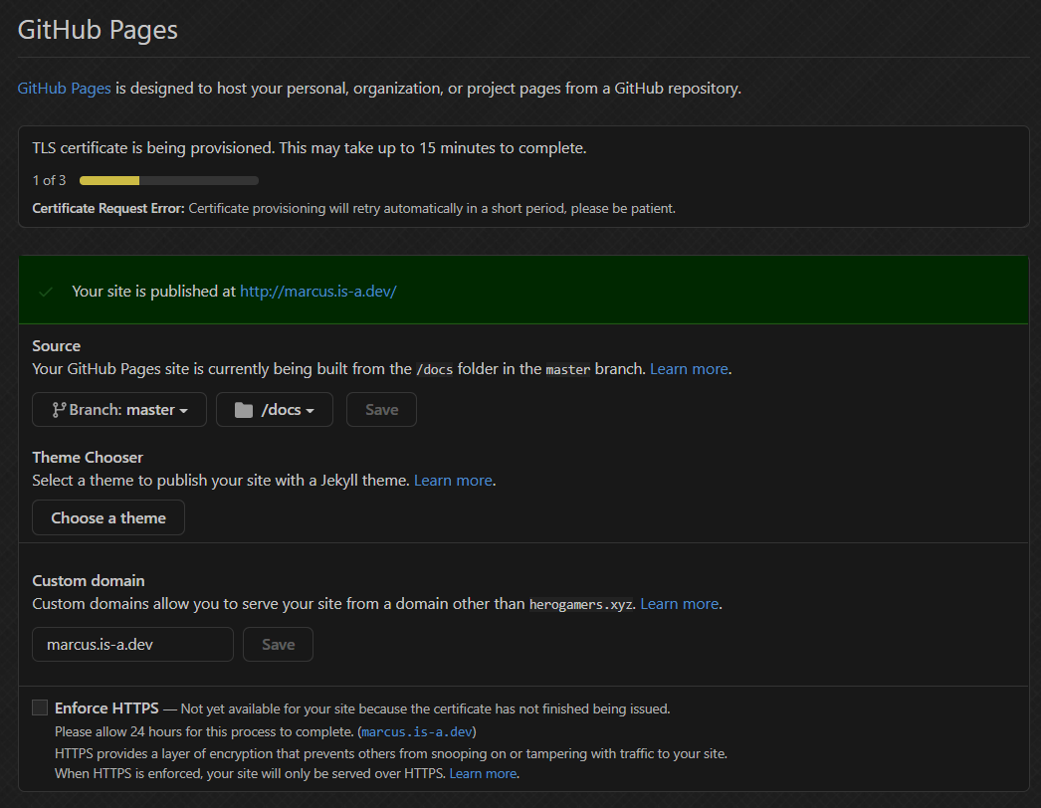
Task: Open the GitHub Pages intro link
Action: (x=64, y=89)
